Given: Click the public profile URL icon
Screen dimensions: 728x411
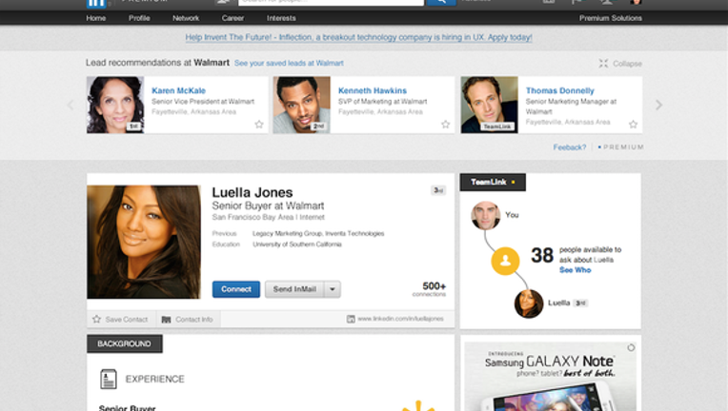Looking at the screenshot, I should 351,319.
